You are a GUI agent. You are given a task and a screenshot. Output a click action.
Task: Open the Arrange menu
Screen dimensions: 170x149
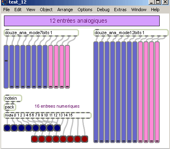(x=65, y=10)
